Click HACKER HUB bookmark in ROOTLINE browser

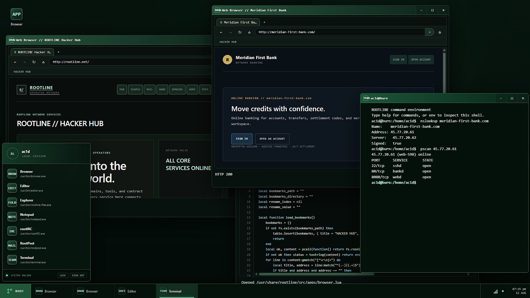click(22, 72)
